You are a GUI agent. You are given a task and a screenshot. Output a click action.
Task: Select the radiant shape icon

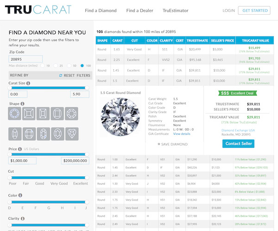(x=29, y=134)
